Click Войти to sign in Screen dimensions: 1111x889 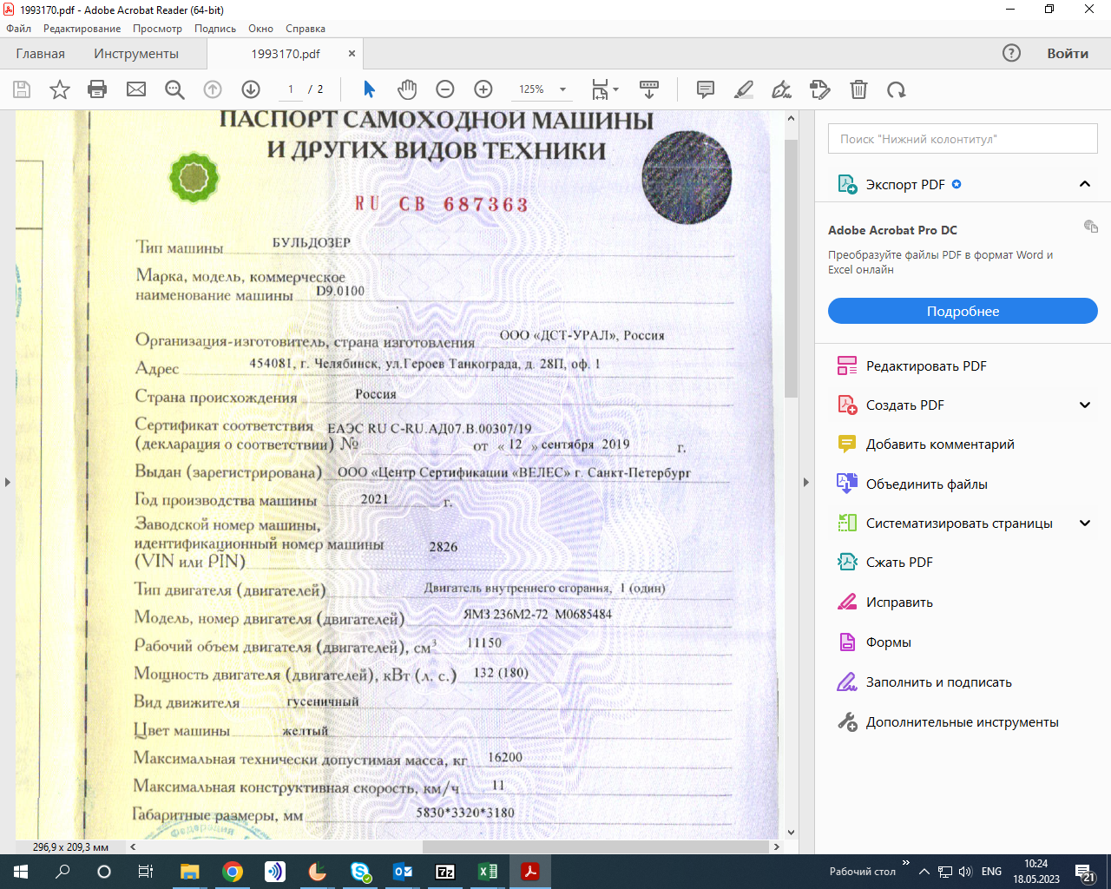(x=1067, y=54)
